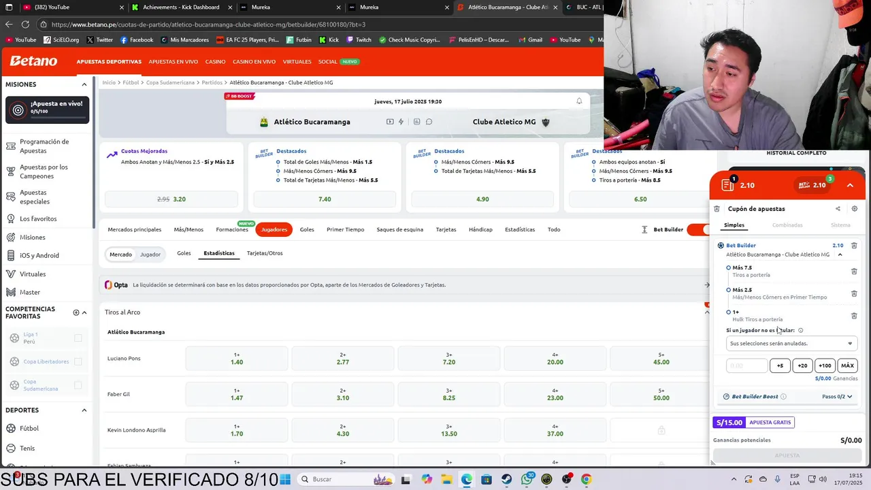Click Copa Sudamericana breadcrumb link
This screenshot has width=871, height=490.
tap(170, 82)
